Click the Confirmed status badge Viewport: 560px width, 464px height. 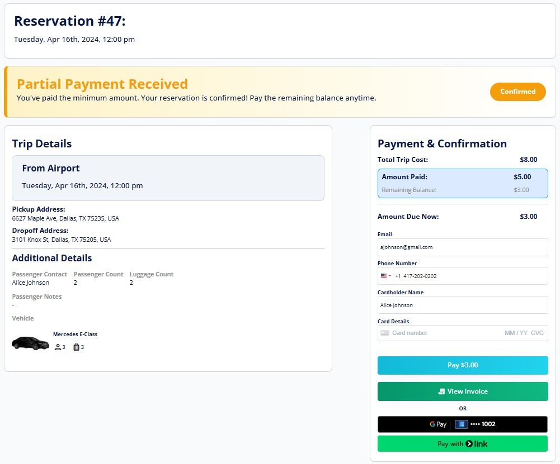click(x=517, y=92)
